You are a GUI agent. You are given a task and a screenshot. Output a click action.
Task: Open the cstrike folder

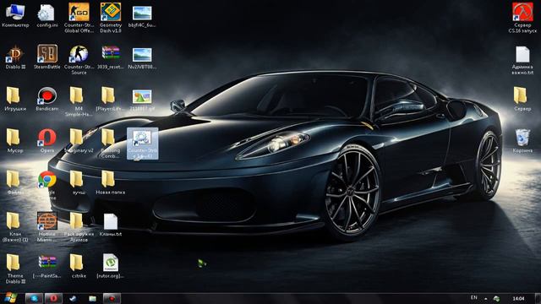pyautogui.click(x=79, y=267)
